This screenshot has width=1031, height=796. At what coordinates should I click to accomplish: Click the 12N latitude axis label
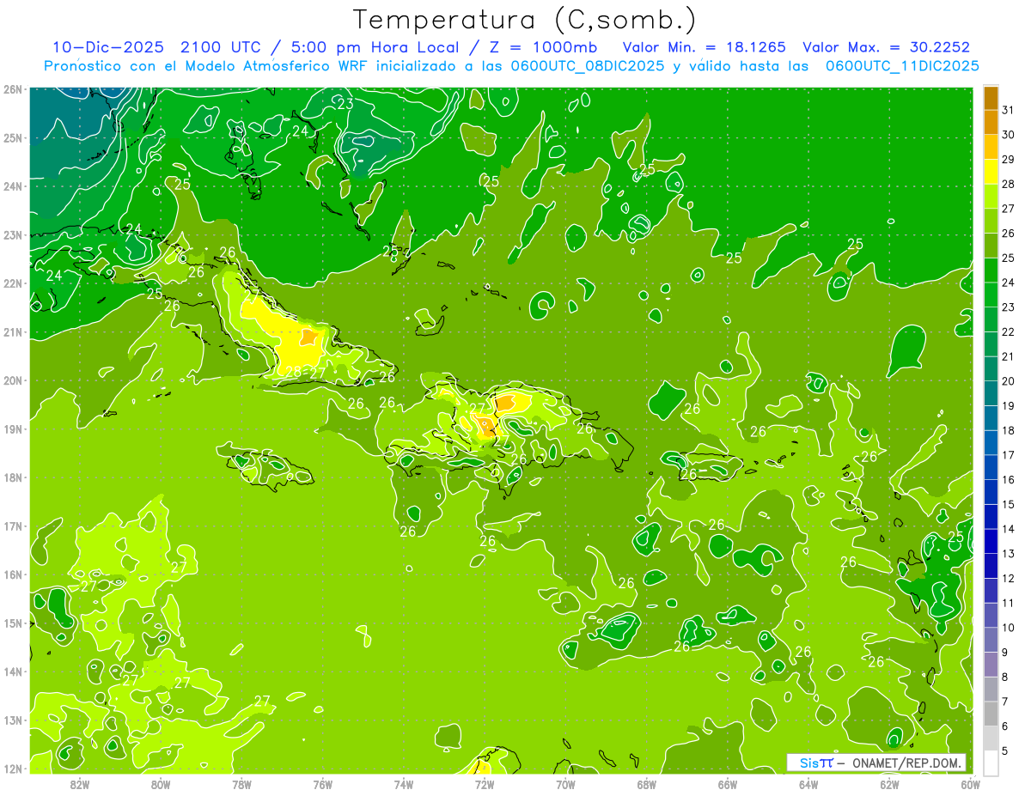pos(13,769)
